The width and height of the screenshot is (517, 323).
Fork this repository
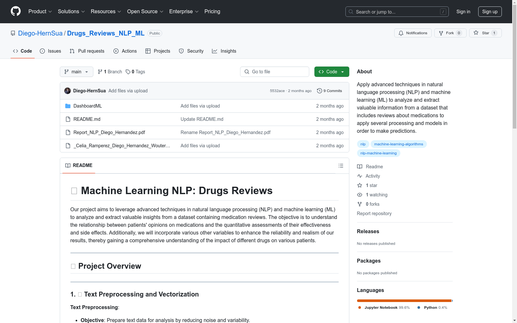pos(450,33)
